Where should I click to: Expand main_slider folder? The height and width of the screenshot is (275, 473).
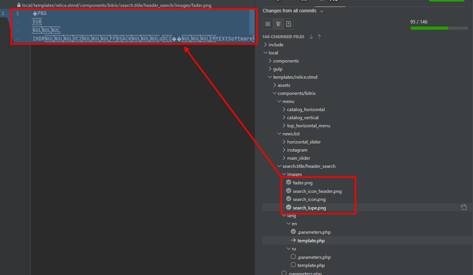tap(284, 158)
